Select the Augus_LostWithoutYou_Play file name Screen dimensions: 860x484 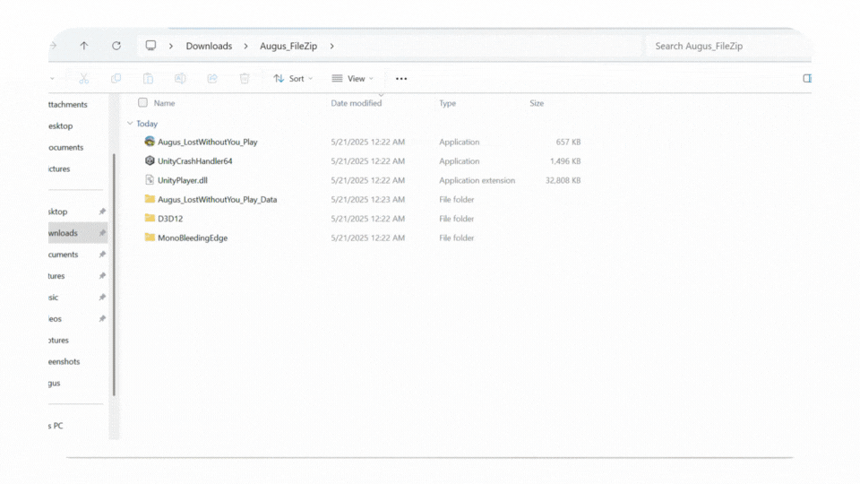pyautogui.click(x=207, y=143)
